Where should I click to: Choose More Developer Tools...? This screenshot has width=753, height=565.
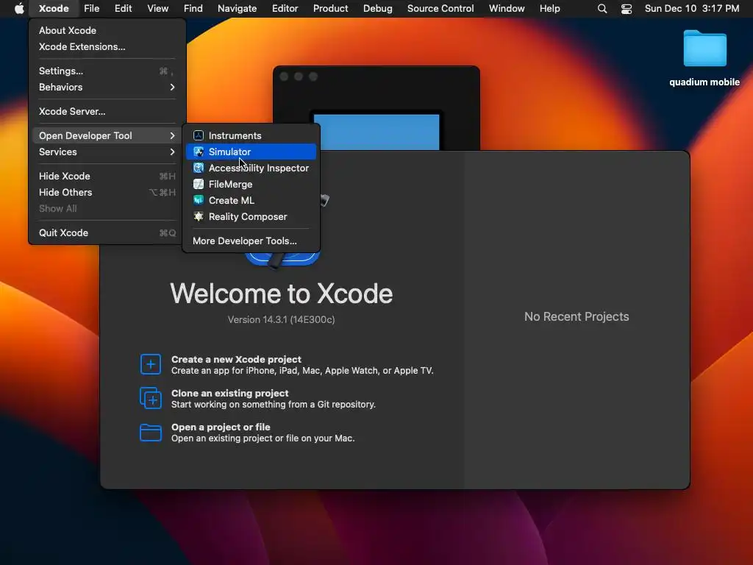(x=251, y=241)
